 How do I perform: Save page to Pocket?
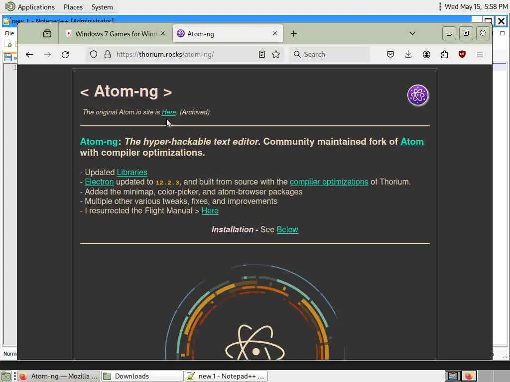click(390, 54)
